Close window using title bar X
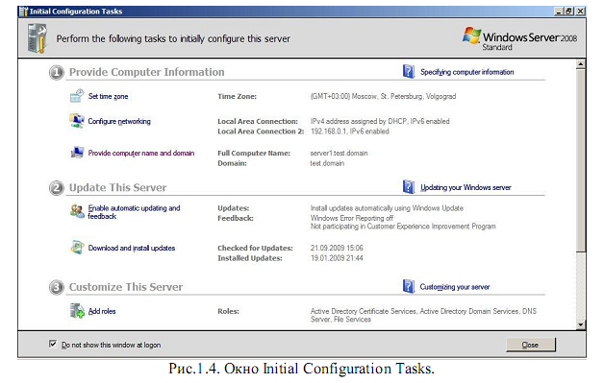The image size is (604, 383). coord(580,12)
